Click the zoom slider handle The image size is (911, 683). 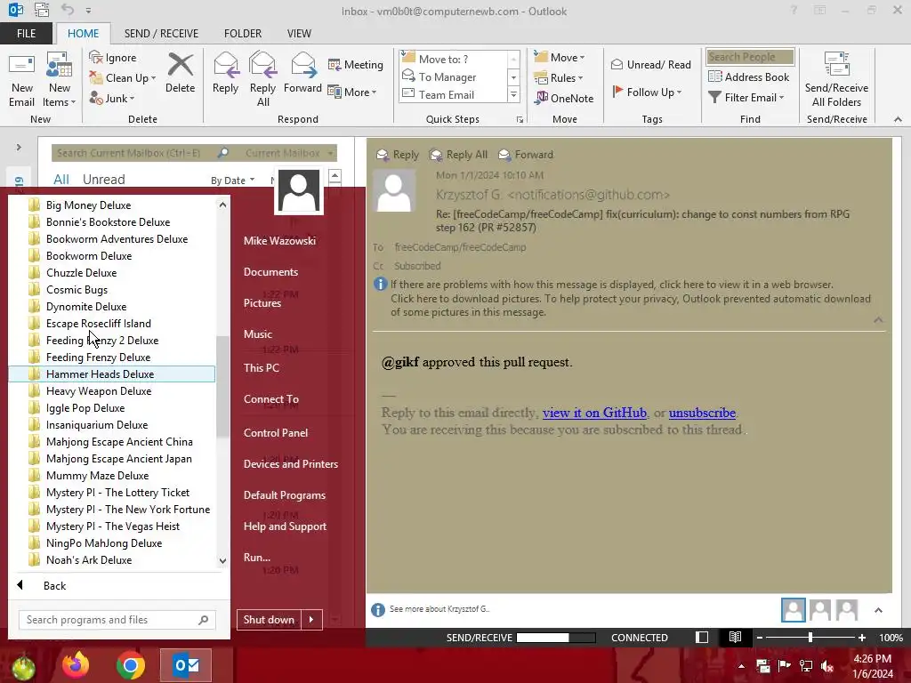point(810,638)
